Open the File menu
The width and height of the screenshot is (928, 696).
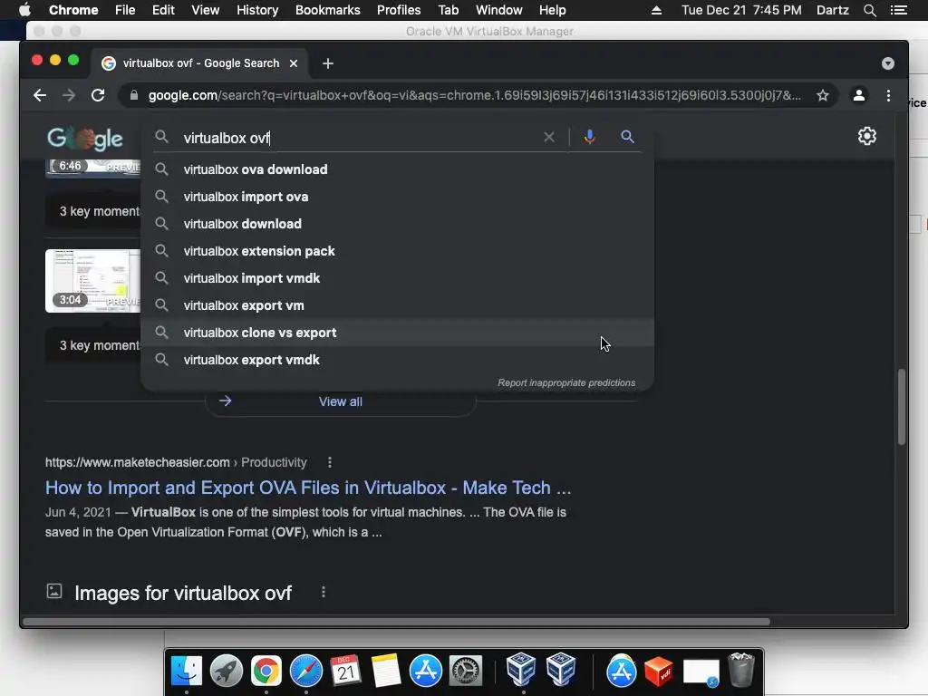pyautogui.click(x=125, y=10)
